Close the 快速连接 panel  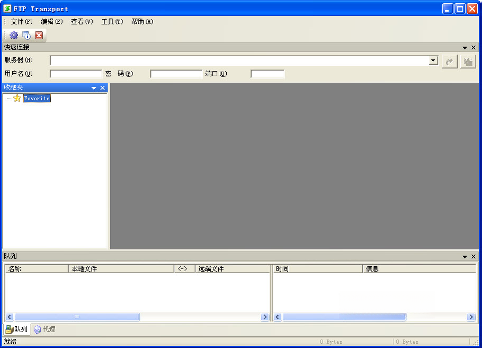click(474, 47)
